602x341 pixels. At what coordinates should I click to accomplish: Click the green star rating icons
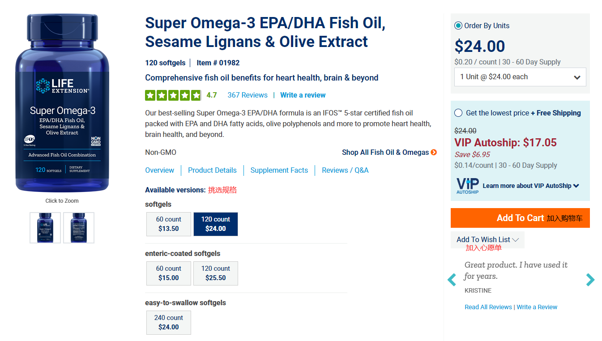pyautogui.click(x=173, y=95)
